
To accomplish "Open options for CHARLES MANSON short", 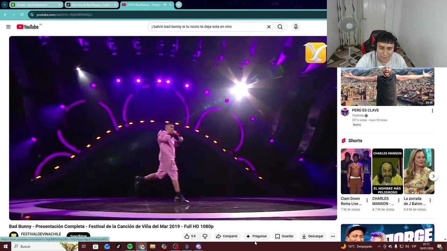I will pyautogui.click(x=398, y=200).
